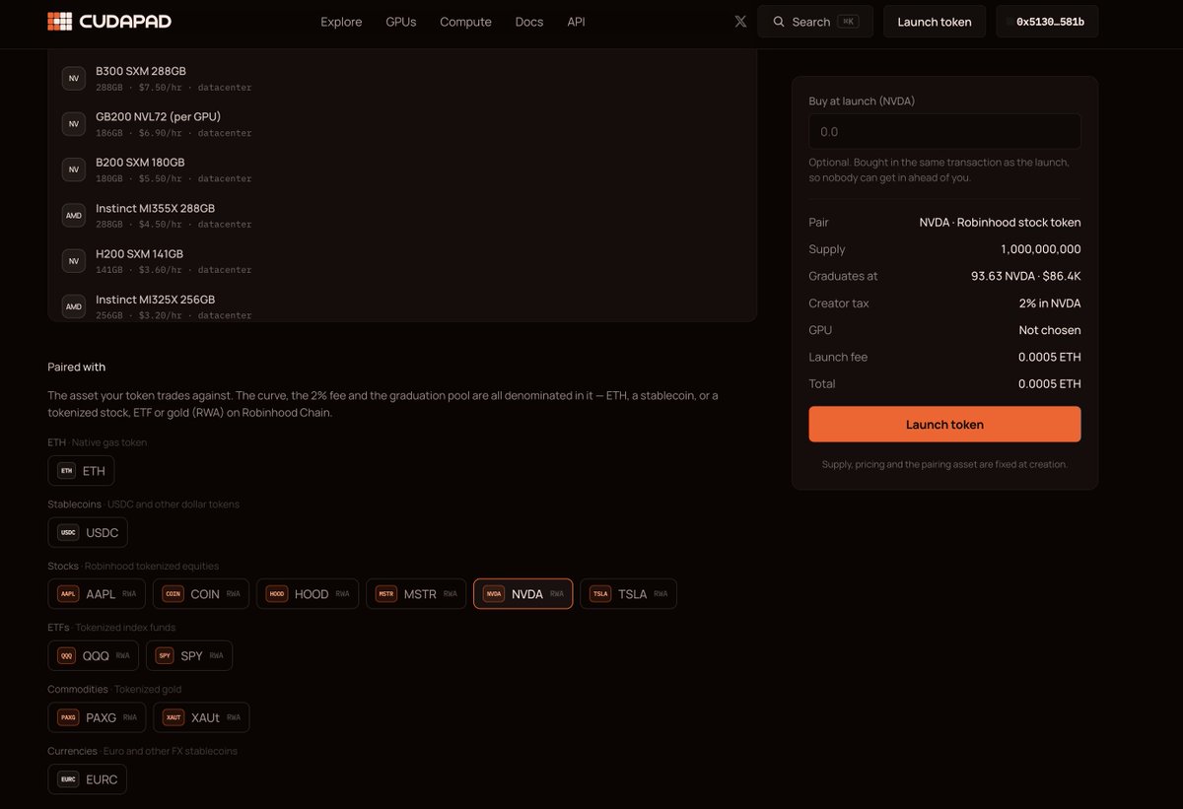Image resolution: width=1183 pixels, height=809 pixels.
Task: Click the GPU value Not chosen
Action: (1050, 330)
